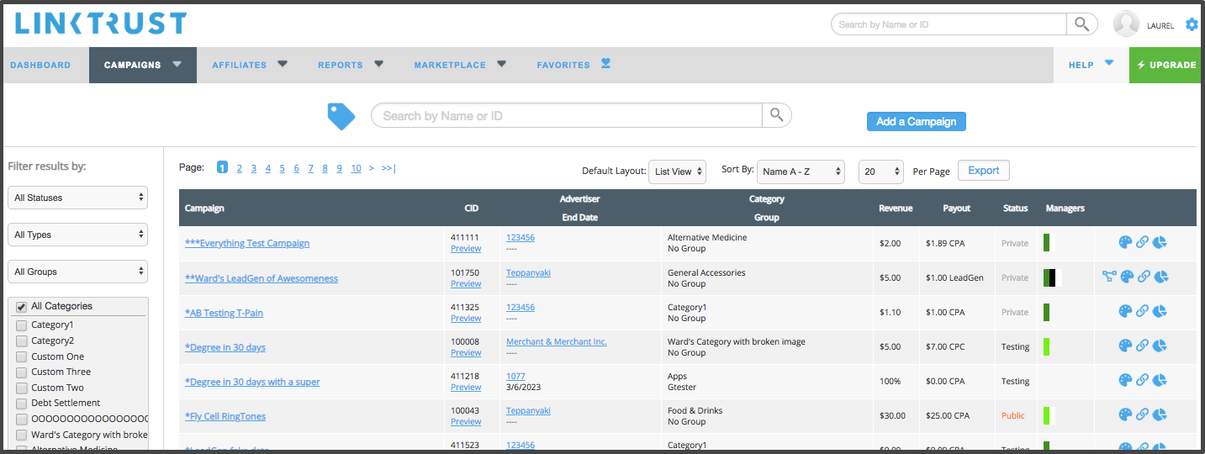The height and width of the screenshot is (454, 1205).
Task: Click the pie chart icon for *AB Testing T-Pain
Action: (x=1160, y=311)
